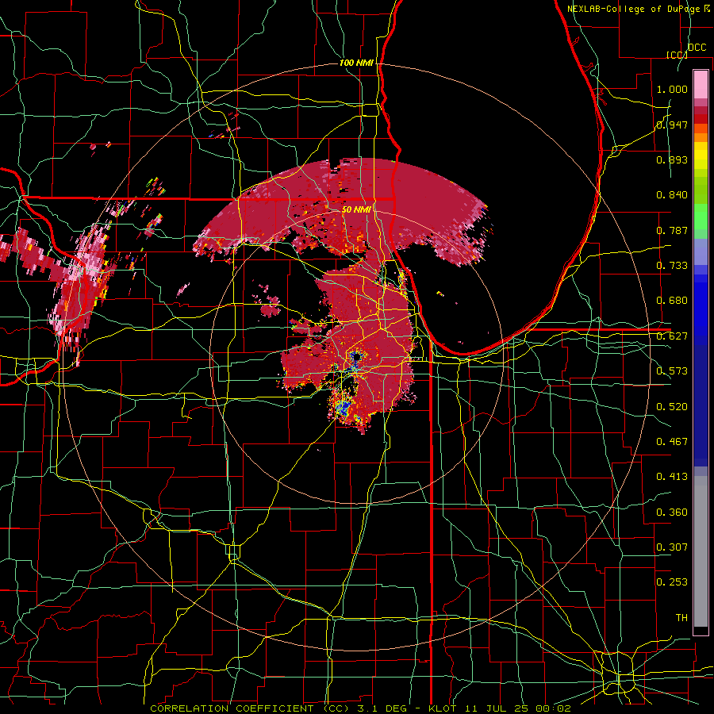This screenshot has height=714, width=714.
Task: Click the 50 NMI range ring label
Action: coord(356,209)
